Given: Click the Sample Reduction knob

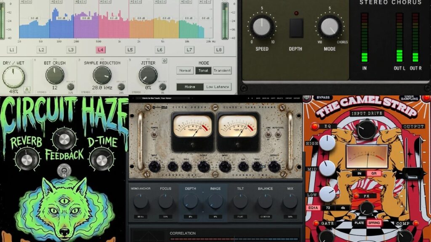Looking at the screenshot, I should (x=102, y=75).
